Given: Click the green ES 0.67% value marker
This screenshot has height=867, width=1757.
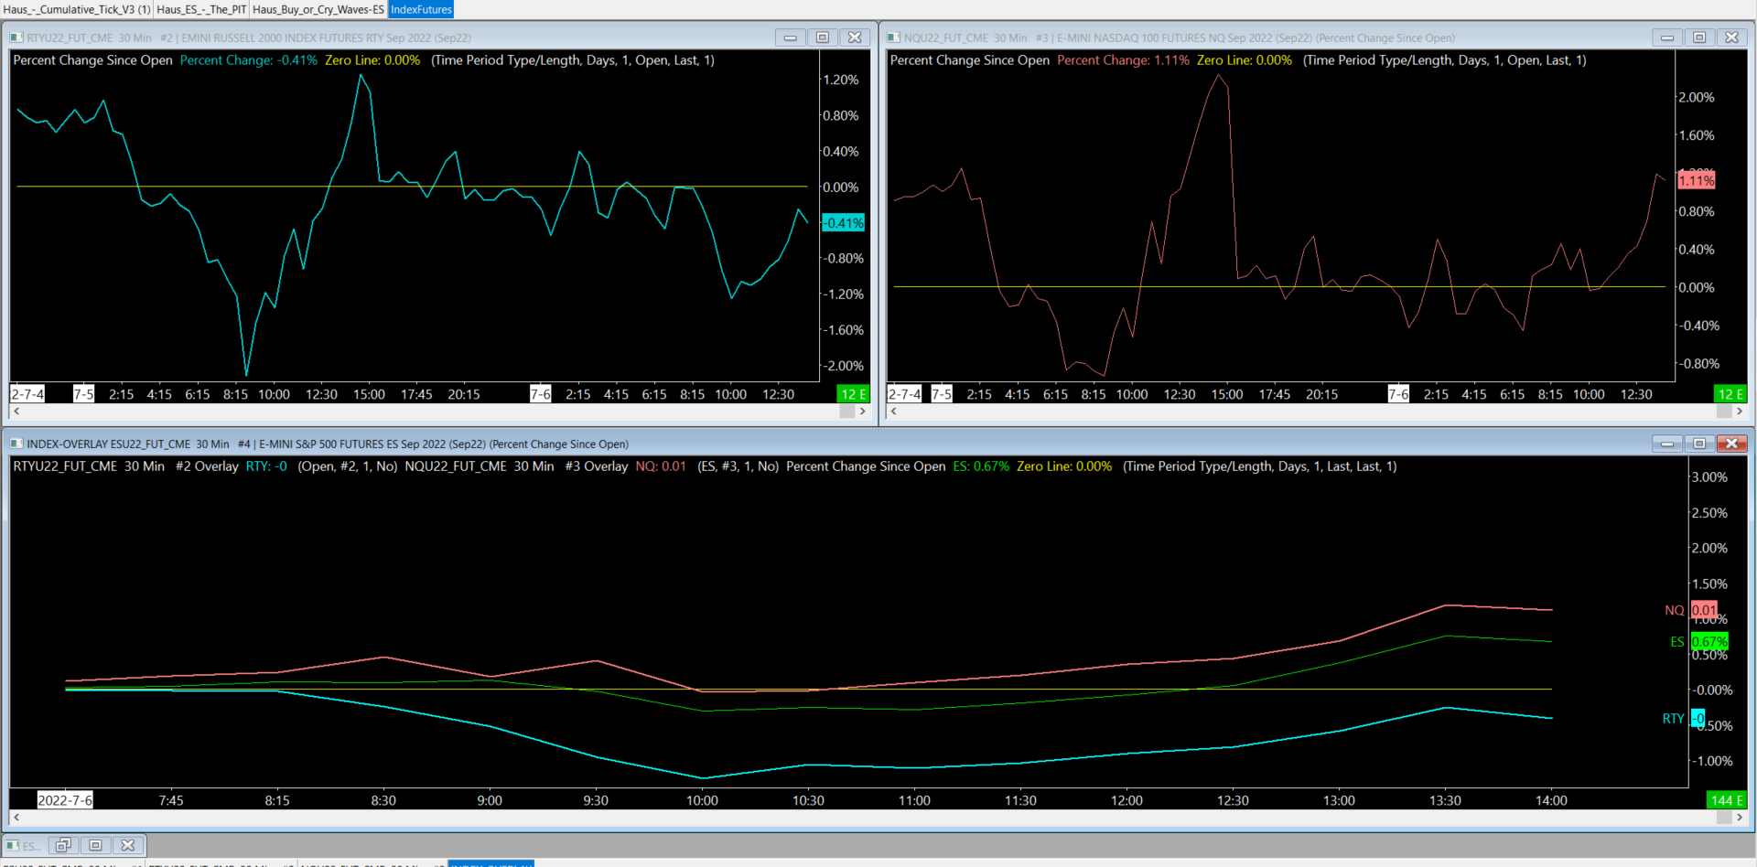Looking at the screenshot, I should point(1709,642).
